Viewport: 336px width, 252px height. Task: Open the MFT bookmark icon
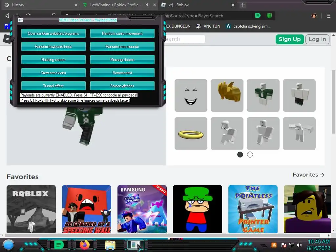7,26
